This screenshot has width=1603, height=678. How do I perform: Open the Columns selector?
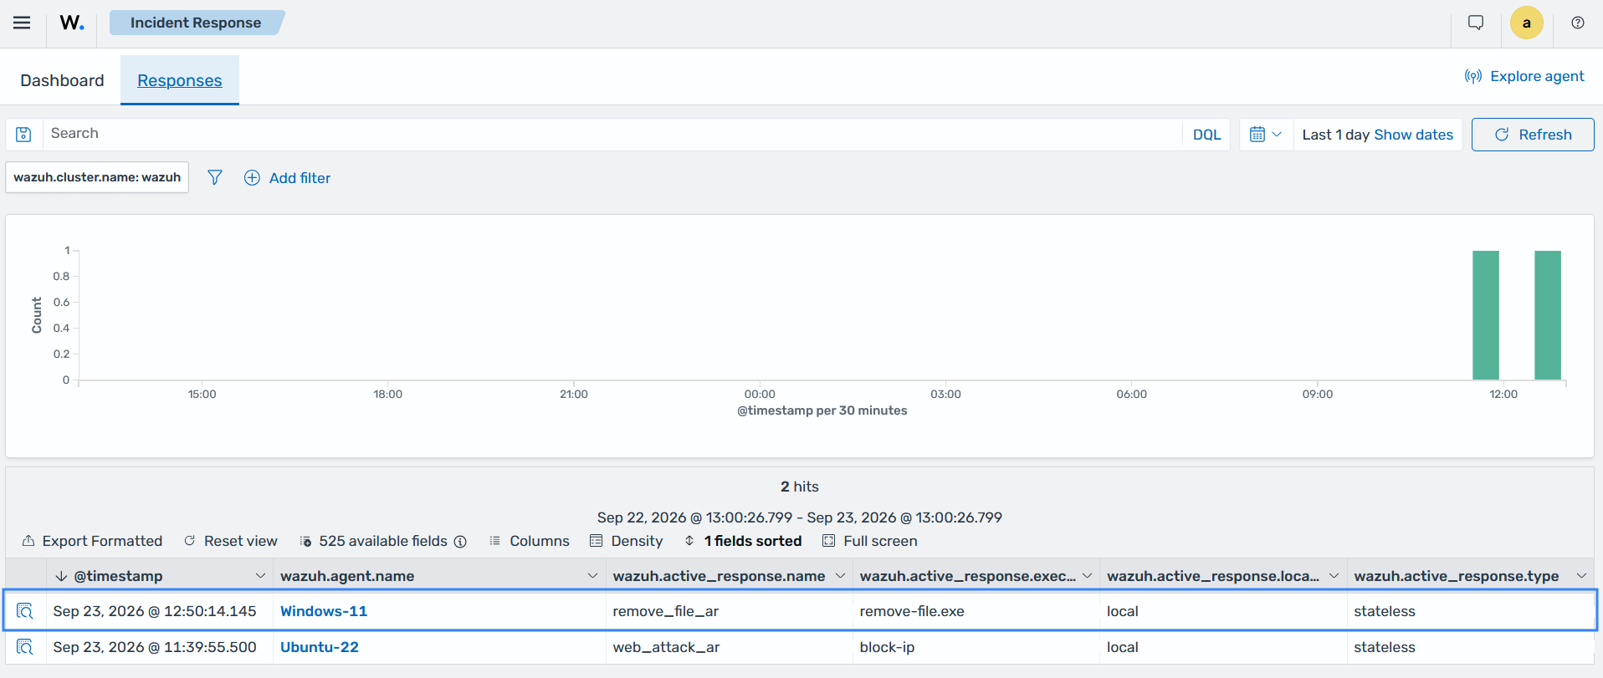point(530,541)
